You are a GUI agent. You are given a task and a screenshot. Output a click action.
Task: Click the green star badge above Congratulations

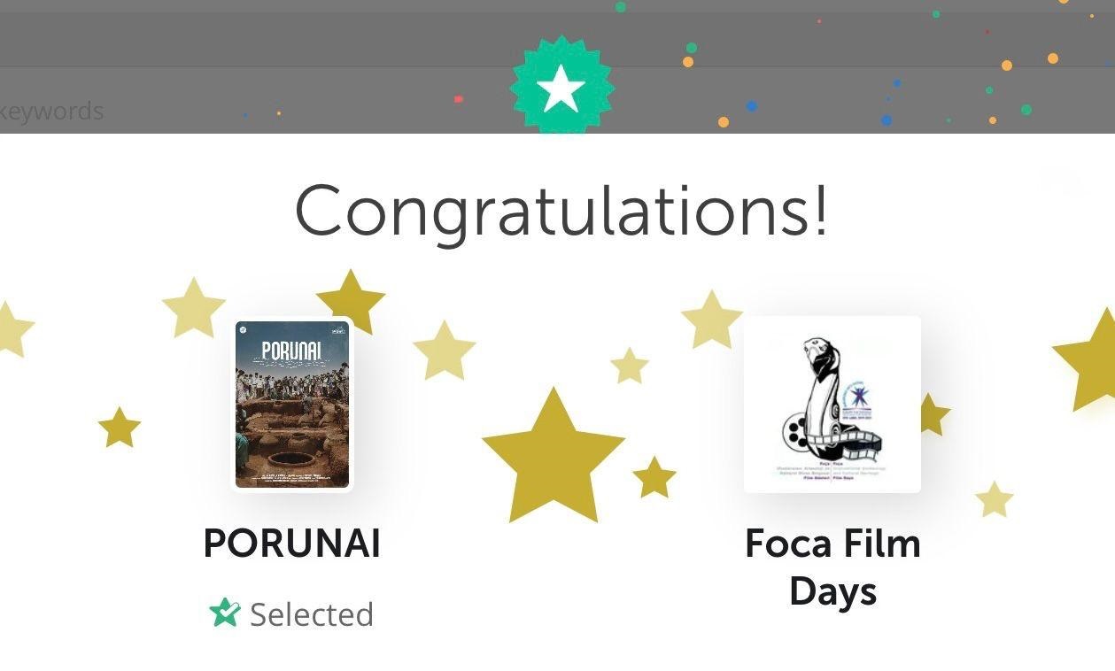(x=561, y=87)
